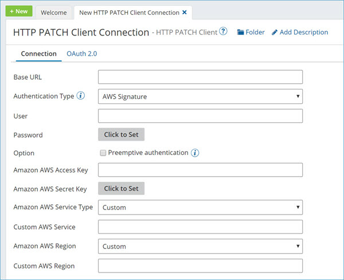
Task: Click the User text field
Action: 200,116
